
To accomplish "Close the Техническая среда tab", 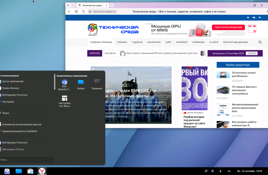I will pyautogui.click(x=106, y=5).
